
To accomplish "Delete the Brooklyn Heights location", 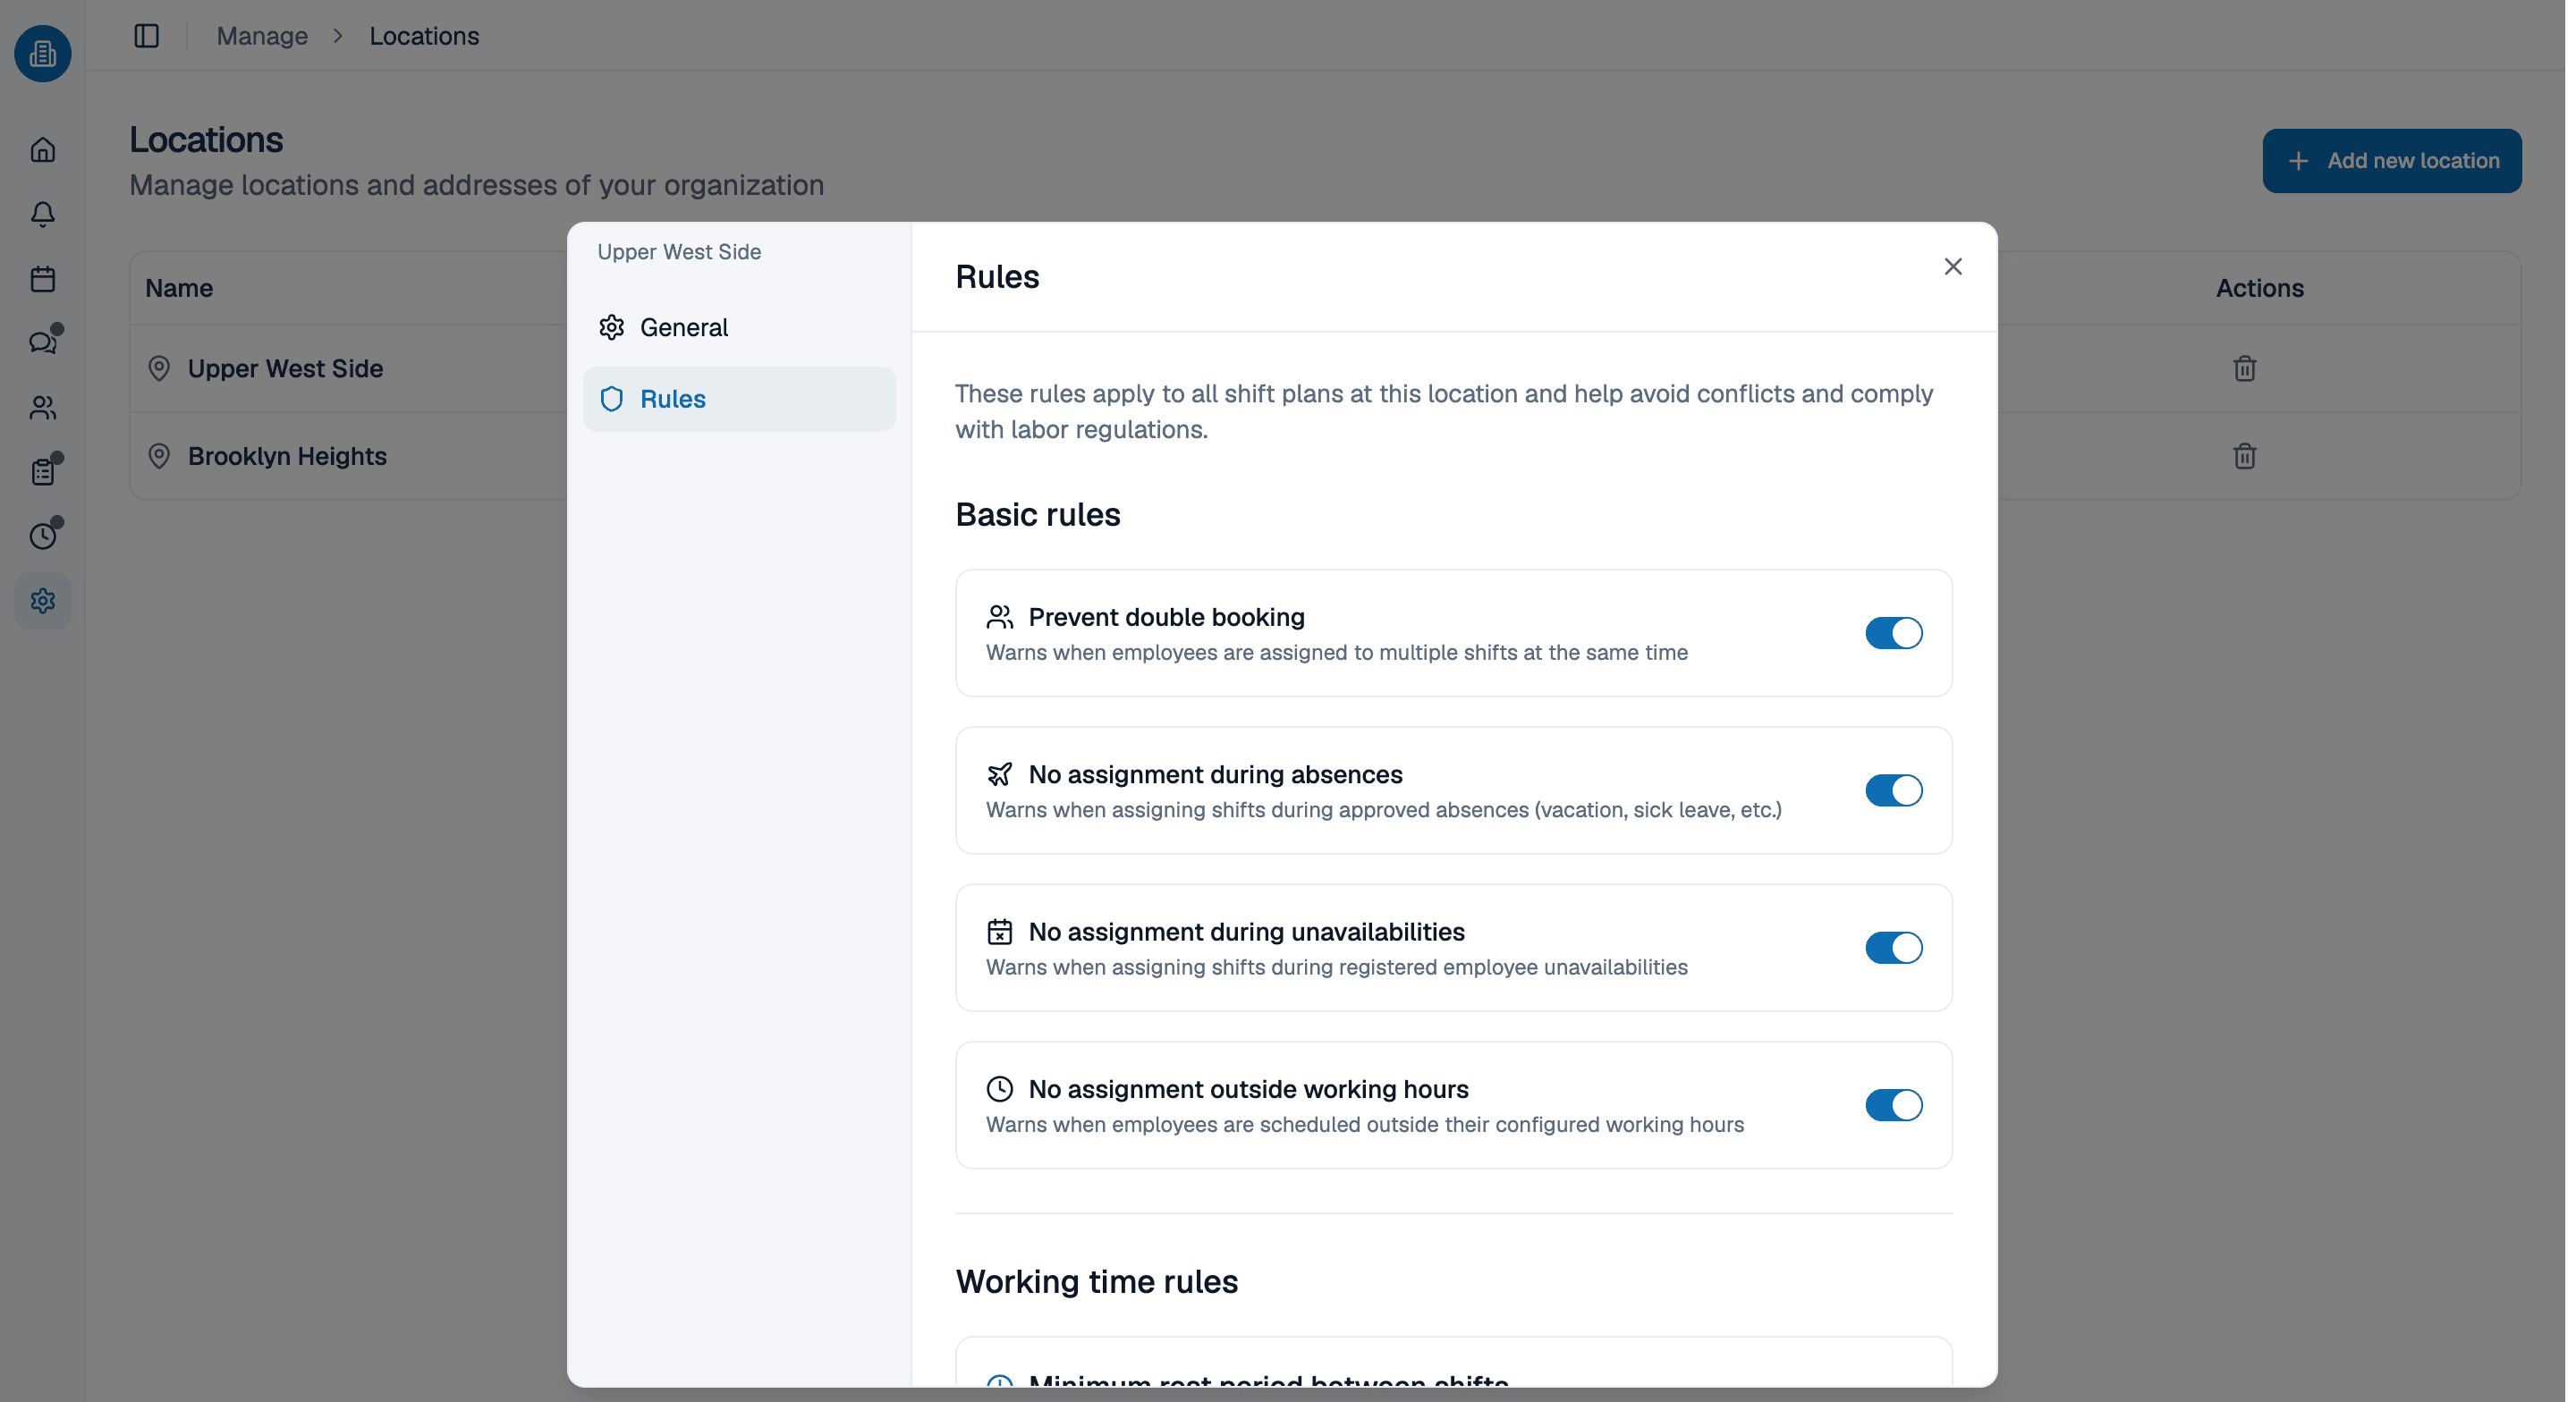I will [2244, 456].
